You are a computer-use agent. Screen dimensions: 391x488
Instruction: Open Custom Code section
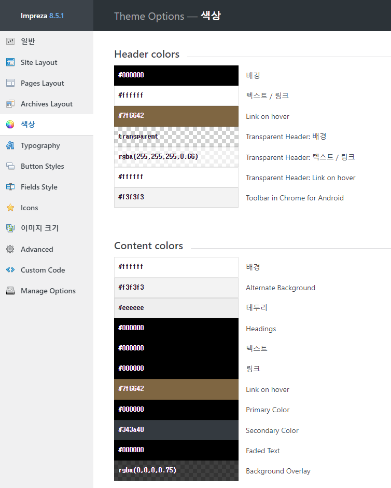click(47, 270)
